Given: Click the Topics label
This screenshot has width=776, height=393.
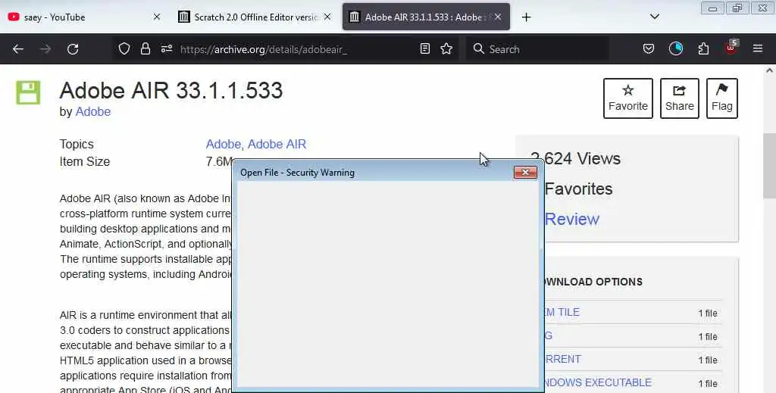Looking at the screenshot, I should tap(77, 145).
